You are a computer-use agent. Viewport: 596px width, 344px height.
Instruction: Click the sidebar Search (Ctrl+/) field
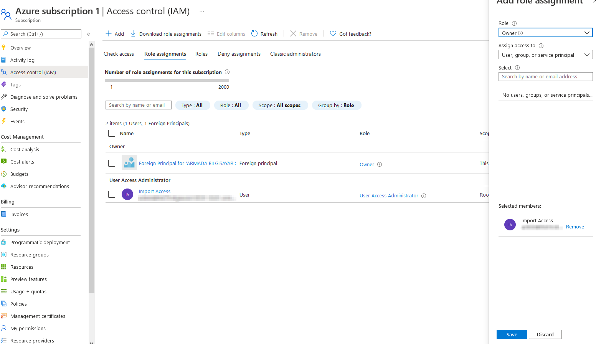click(41, 34)
